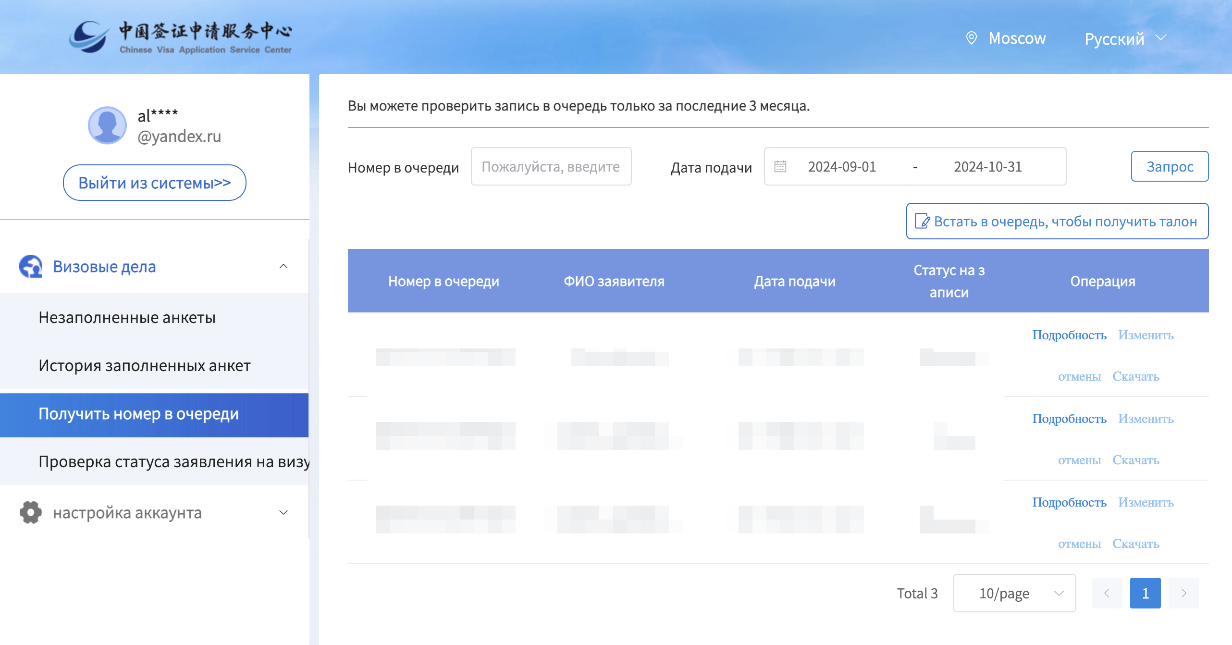Click the настройка аккаунта gear icon
The width and height of the screenshot is (1232, 645).
pyautogui.click(x=31, y=512)
